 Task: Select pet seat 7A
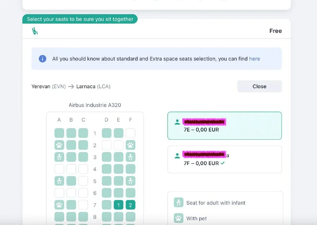pyautogui.click(x=59, y=205)
